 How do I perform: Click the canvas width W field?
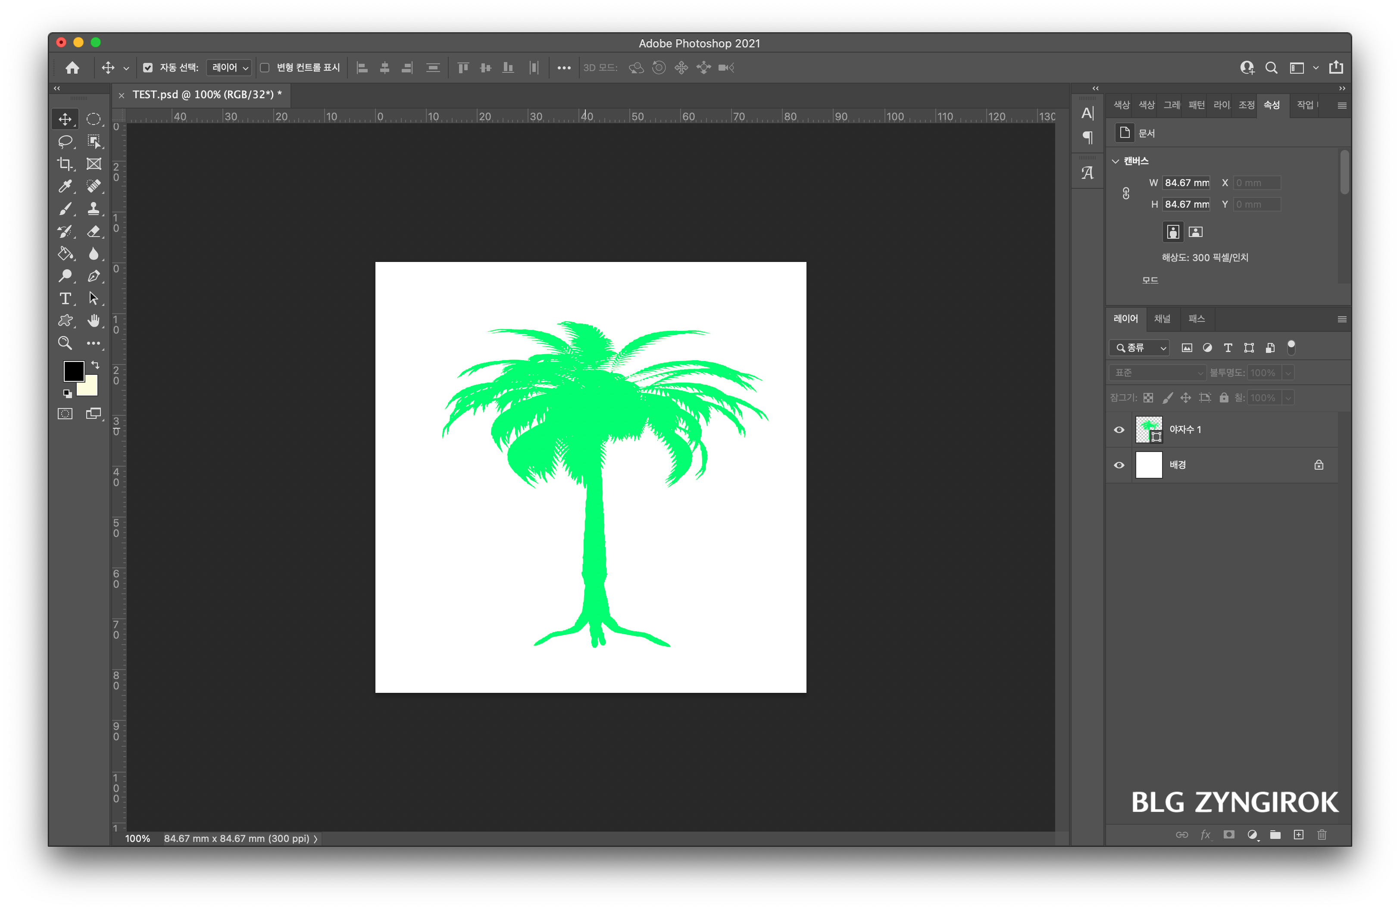click(x=1186, y=183)
